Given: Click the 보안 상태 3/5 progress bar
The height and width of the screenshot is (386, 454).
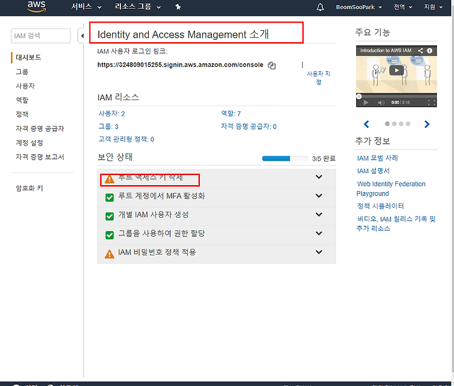Looking at the screenshot, I should pos(285,159).
